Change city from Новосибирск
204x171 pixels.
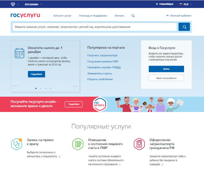pyautogui.click(x=166, y=4)
